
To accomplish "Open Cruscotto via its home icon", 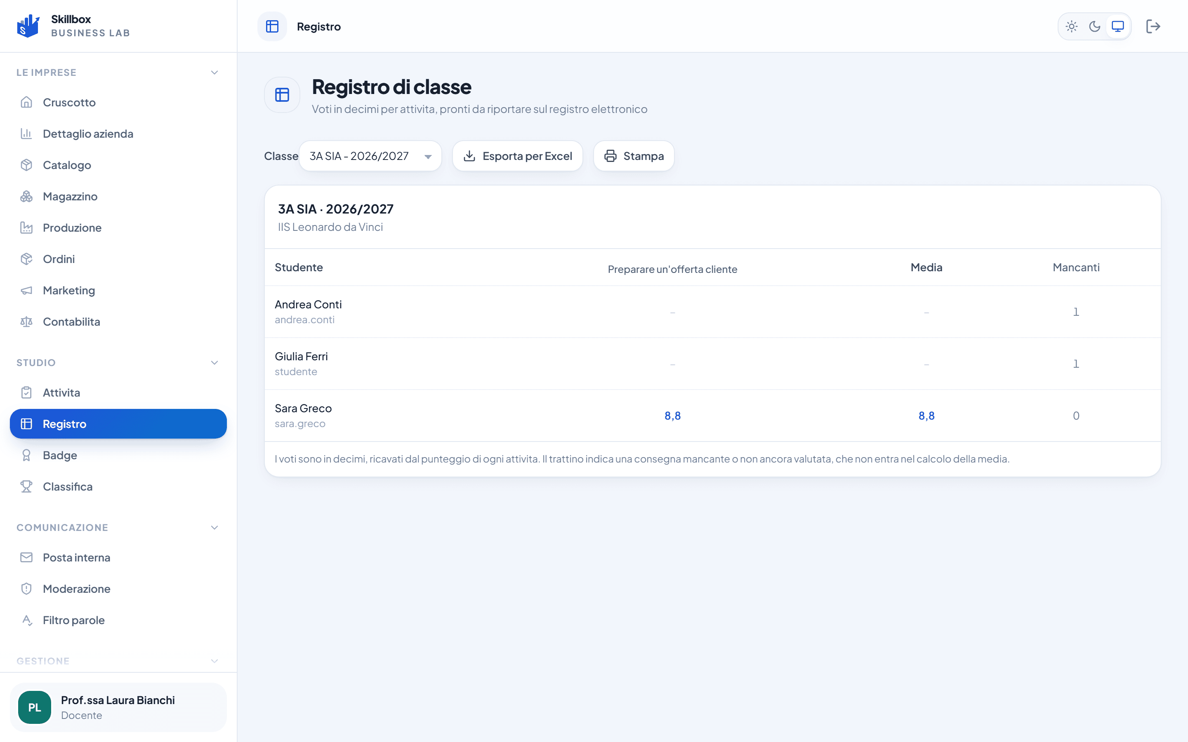I will (x=26, y=102).
